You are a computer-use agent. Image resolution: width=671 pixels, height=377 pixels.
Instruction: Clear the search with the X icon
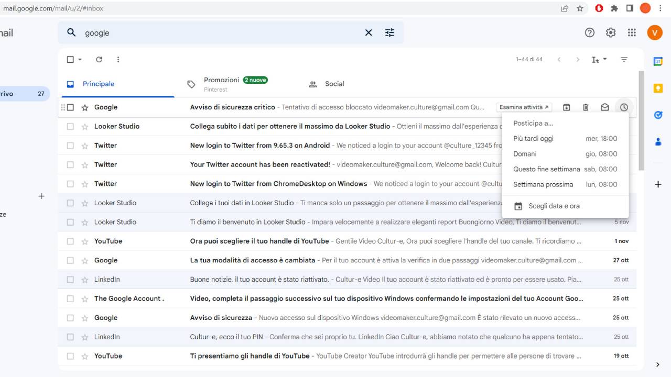tap(369, 32)
